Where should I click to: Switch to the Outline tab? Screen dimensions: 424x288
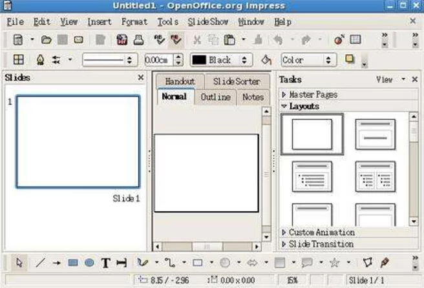(215, 97)
